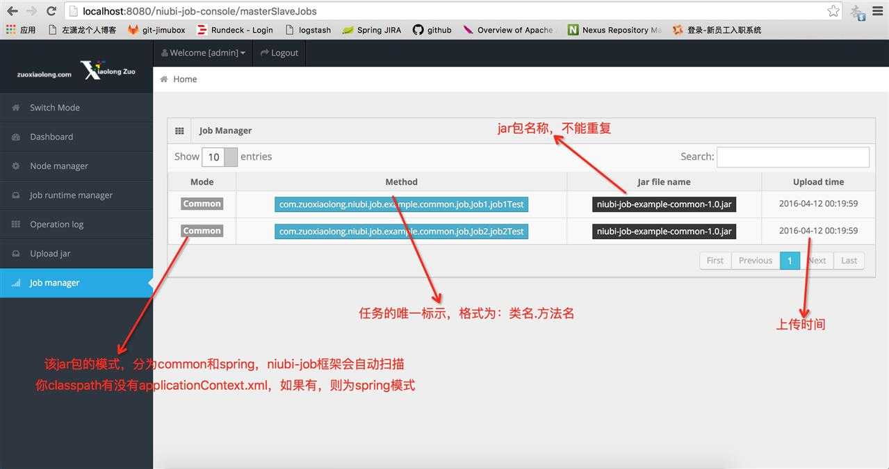Screen dimensions: 889x469
Task: Open the Rundeck - Login bookmark
Action: 235,30
